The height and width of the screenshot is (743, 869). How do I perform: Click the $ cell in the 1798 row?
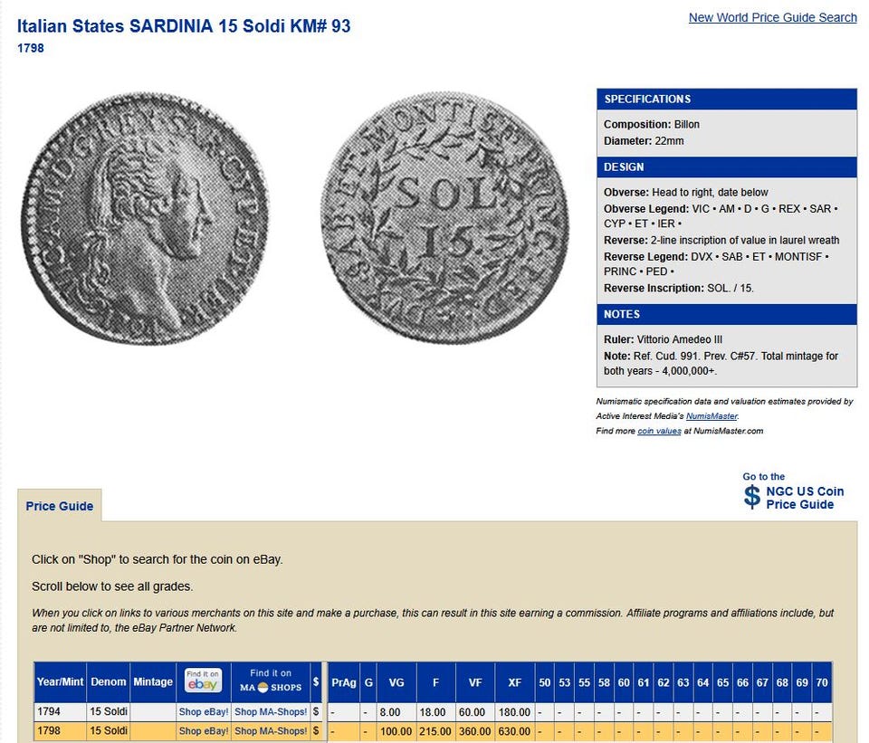click(316, 731)
